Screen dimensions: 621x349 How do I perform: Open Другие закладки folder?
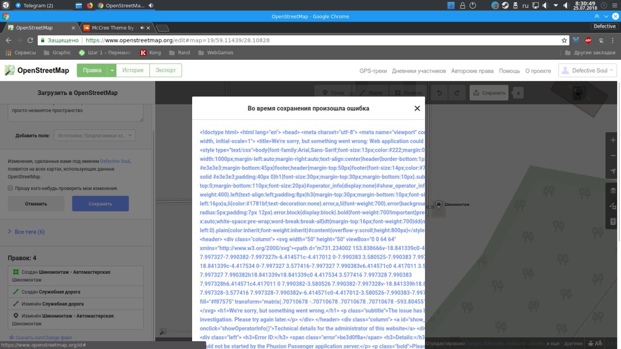[590, 52]
